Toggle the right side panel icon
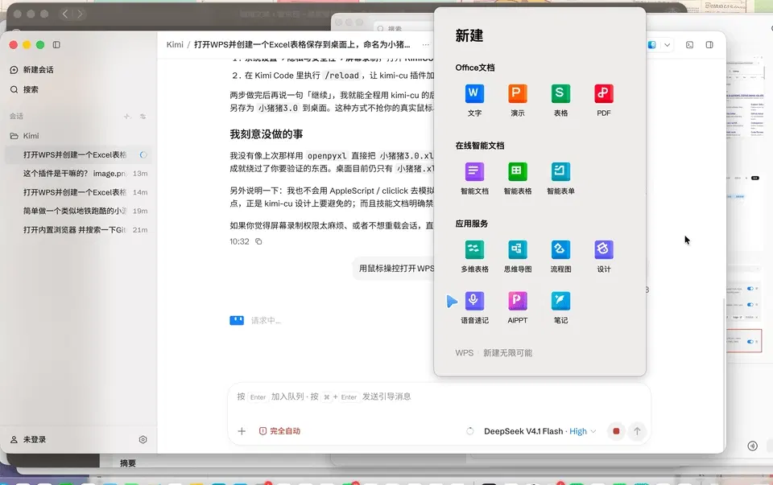This screenshot has width=773, height=485. (x=709, y=45)
